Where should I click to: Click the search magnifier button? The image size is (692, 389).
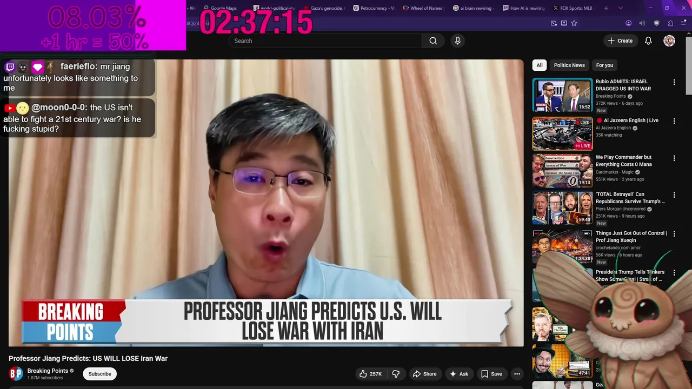tap(433, 41)
